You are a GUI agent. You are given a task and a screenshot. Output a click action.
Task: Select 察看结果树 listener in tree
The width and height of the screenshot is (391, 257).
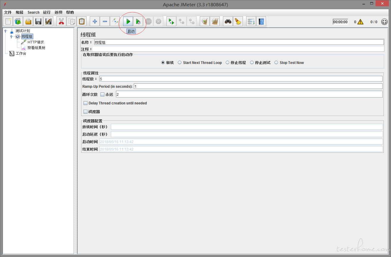pyautogui.click(x=36, y=48)
